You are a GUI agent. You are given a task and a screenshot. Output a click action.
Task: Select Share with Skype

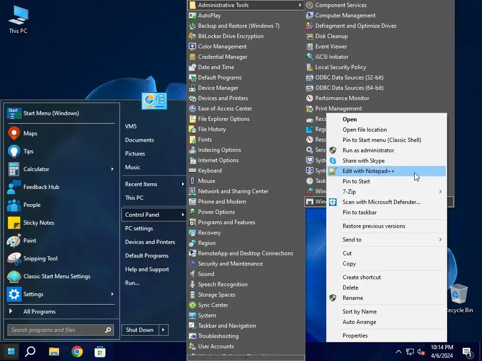click(x=387, y=161)
